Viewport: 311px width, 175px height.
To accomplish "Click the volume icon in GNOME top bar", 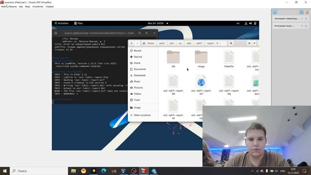I will tap(251, 23).
